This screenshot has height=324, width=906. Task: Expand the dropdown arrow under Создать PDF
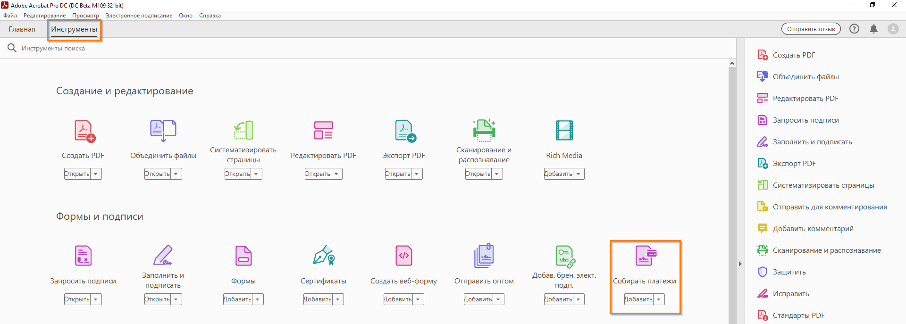[96, 174]
